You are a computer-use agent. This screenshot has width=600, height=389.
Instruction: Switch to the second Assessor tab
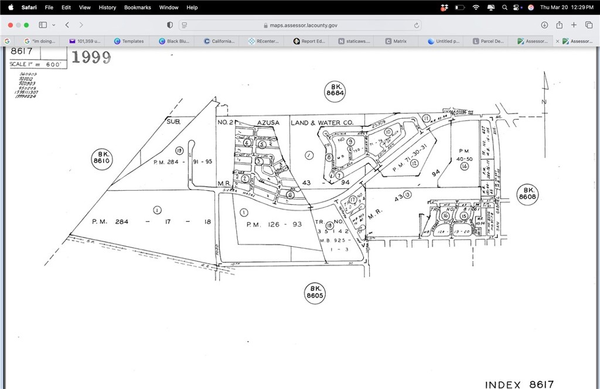point(578,41)
